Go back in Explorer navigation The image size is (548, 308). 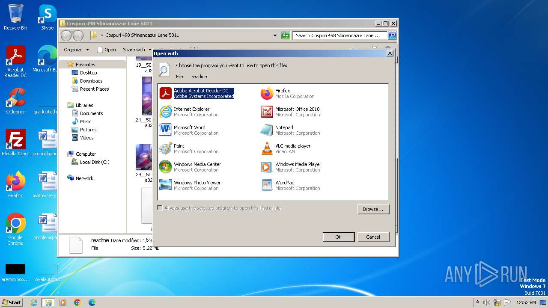coord(66,36)
